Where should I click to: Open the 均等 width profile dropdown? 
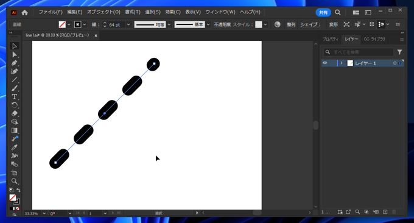[169, 24]
